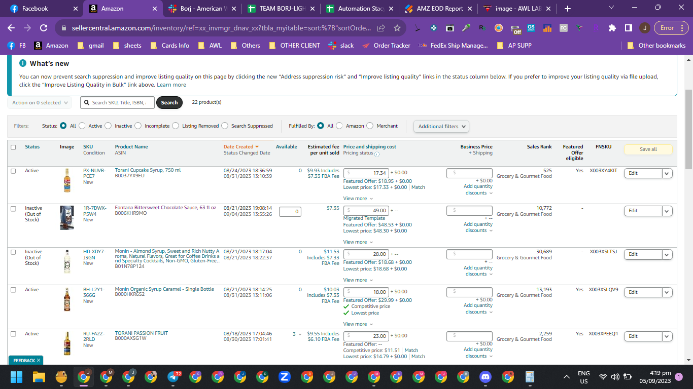Open the FedEx Ship Manager bookmark
Viewport: 693px width, 389px height.
453,46
